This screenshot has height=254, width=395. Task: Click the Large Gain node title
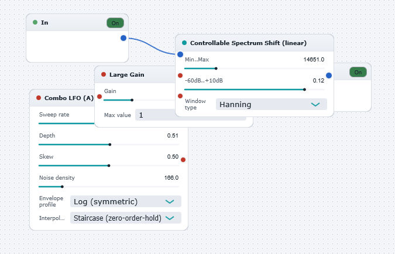127,74
